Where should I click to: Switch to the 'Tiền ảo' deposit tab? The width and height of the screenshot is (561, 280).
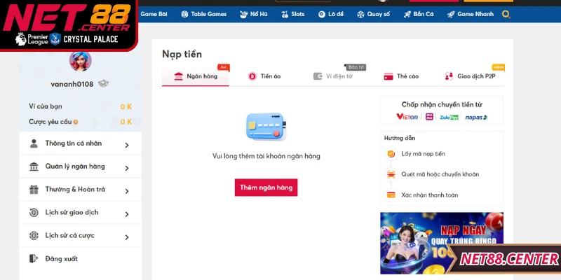coord(264,76)
